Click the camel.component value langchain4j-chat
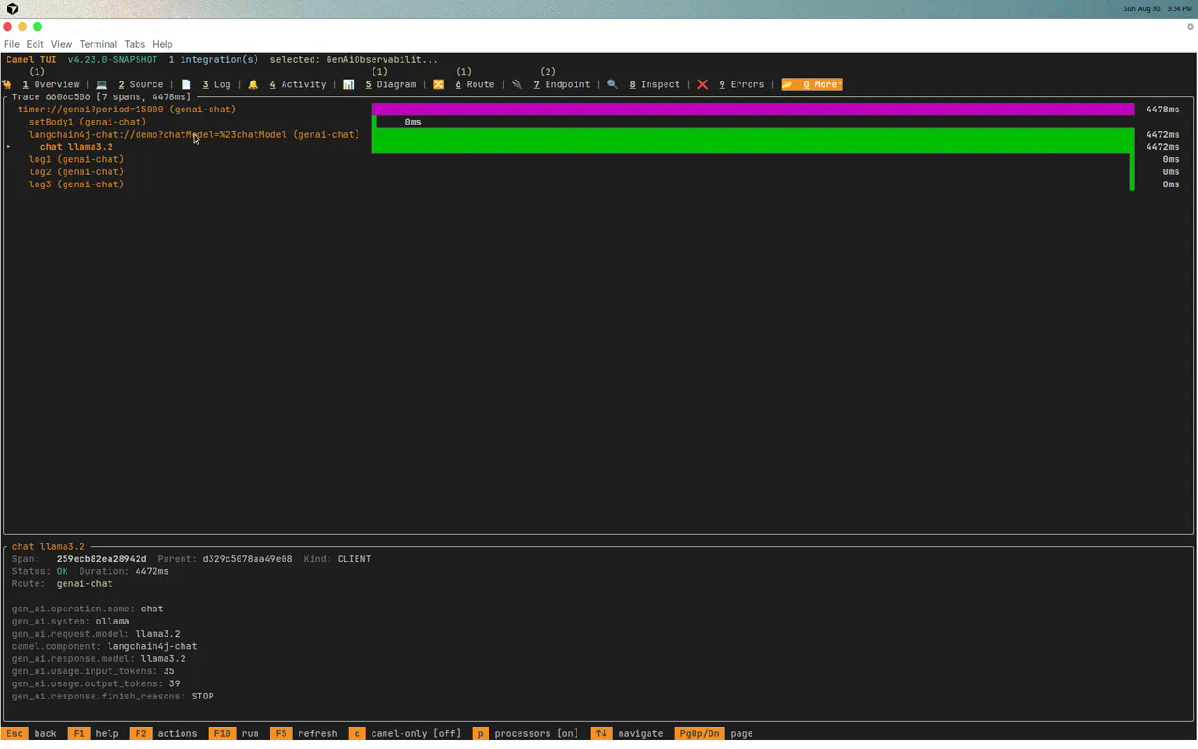This screenshot has height=749, width=1198. click(152, 646)
